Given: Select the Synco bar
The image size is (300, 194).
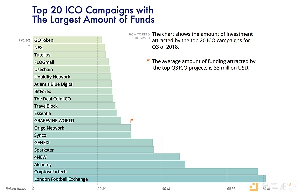Looking at the screenshot, I should [x=82, y=135].
